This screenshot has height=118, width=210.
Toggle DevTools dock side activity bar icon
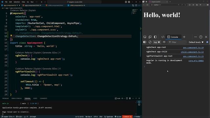pos(155,37)
